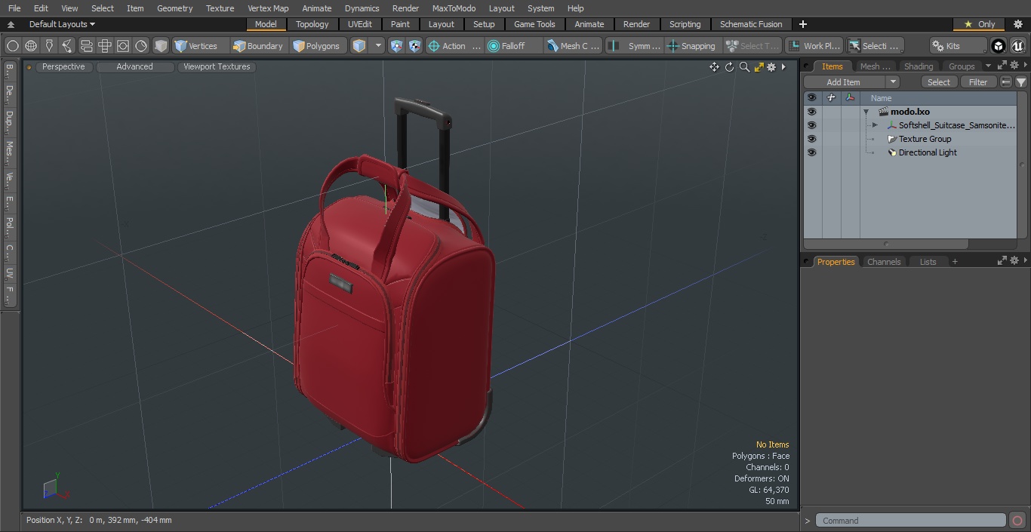Click the viewport zoom magnifier icon

point(744,67)
